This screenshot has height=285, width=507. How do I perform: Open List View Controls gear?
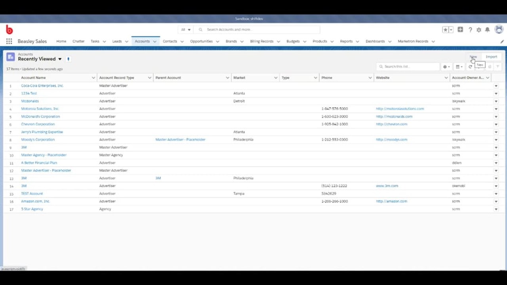pyautogui.click(x=446, y=67)
